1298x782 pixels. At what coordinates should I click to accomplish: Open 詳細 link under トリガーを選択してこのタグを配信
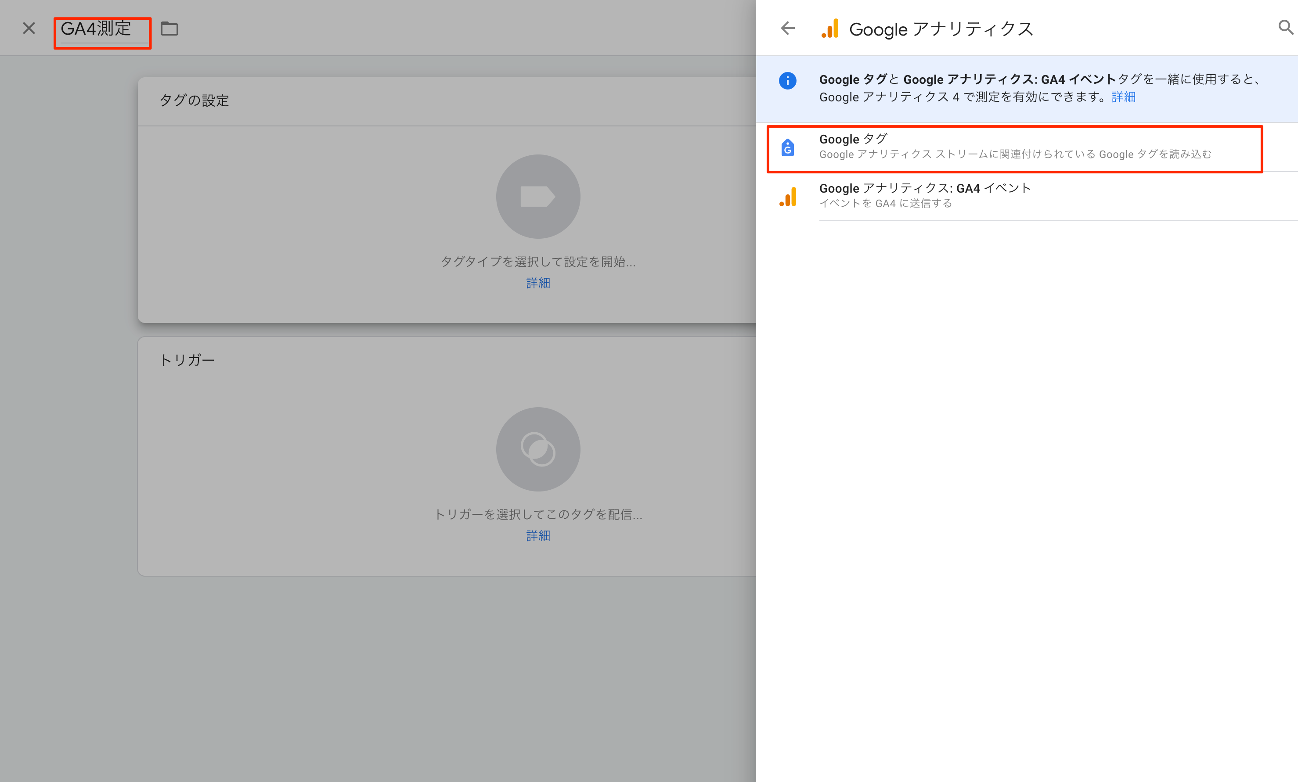click(x=538, y=536)
